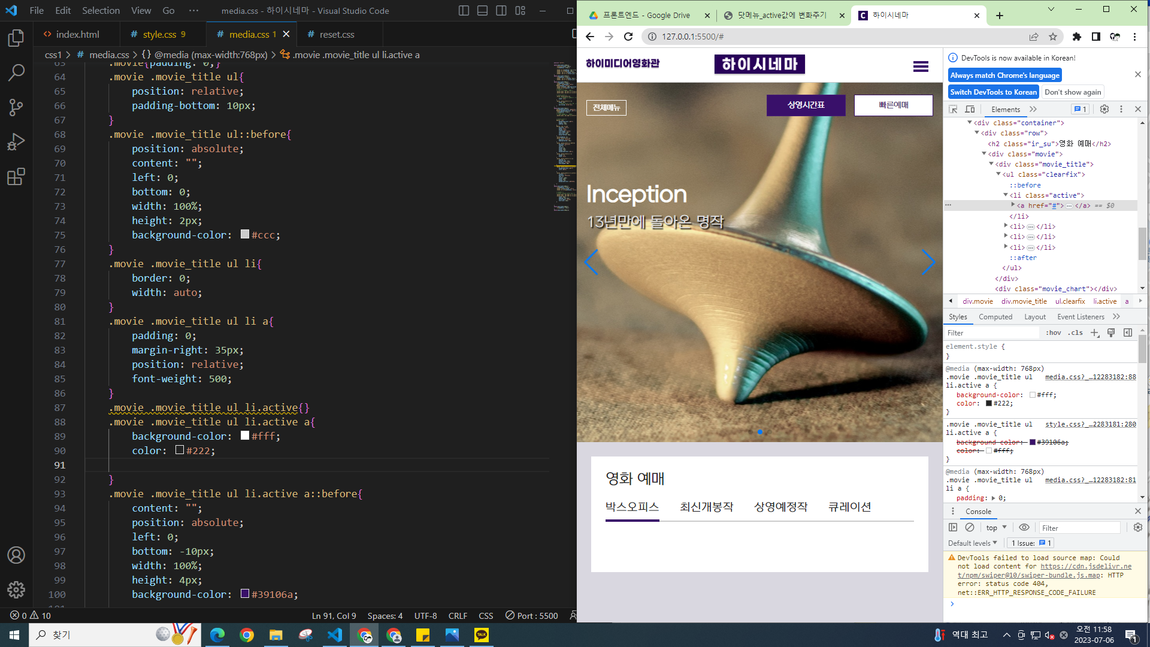The width and height of the screenshot is (1150, 647).
Task: Toggle the :hov element state panel
Action: click(1054, 332)
